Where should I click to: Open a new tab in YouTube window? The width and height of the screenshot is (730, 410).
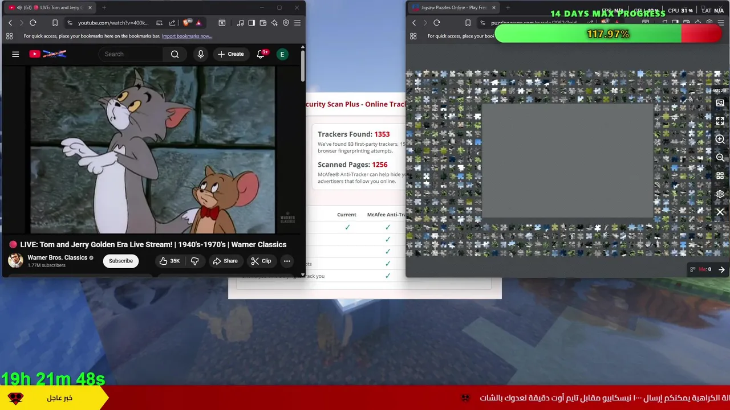pos(104,7)
